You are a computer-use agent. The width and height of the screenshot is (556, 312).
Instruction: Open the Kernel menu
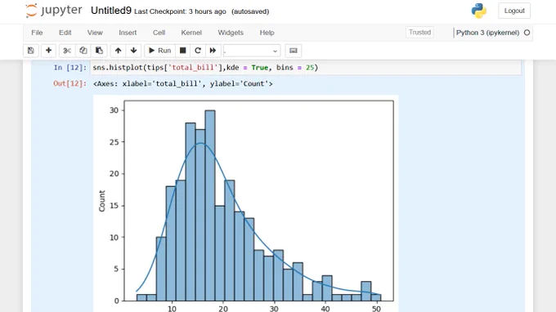point(191,33)
